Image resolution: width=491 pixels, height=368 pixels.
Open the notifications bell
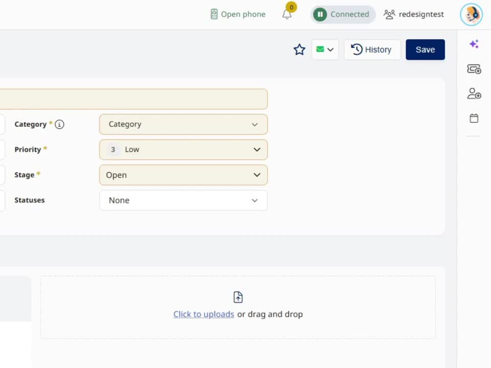287,14
